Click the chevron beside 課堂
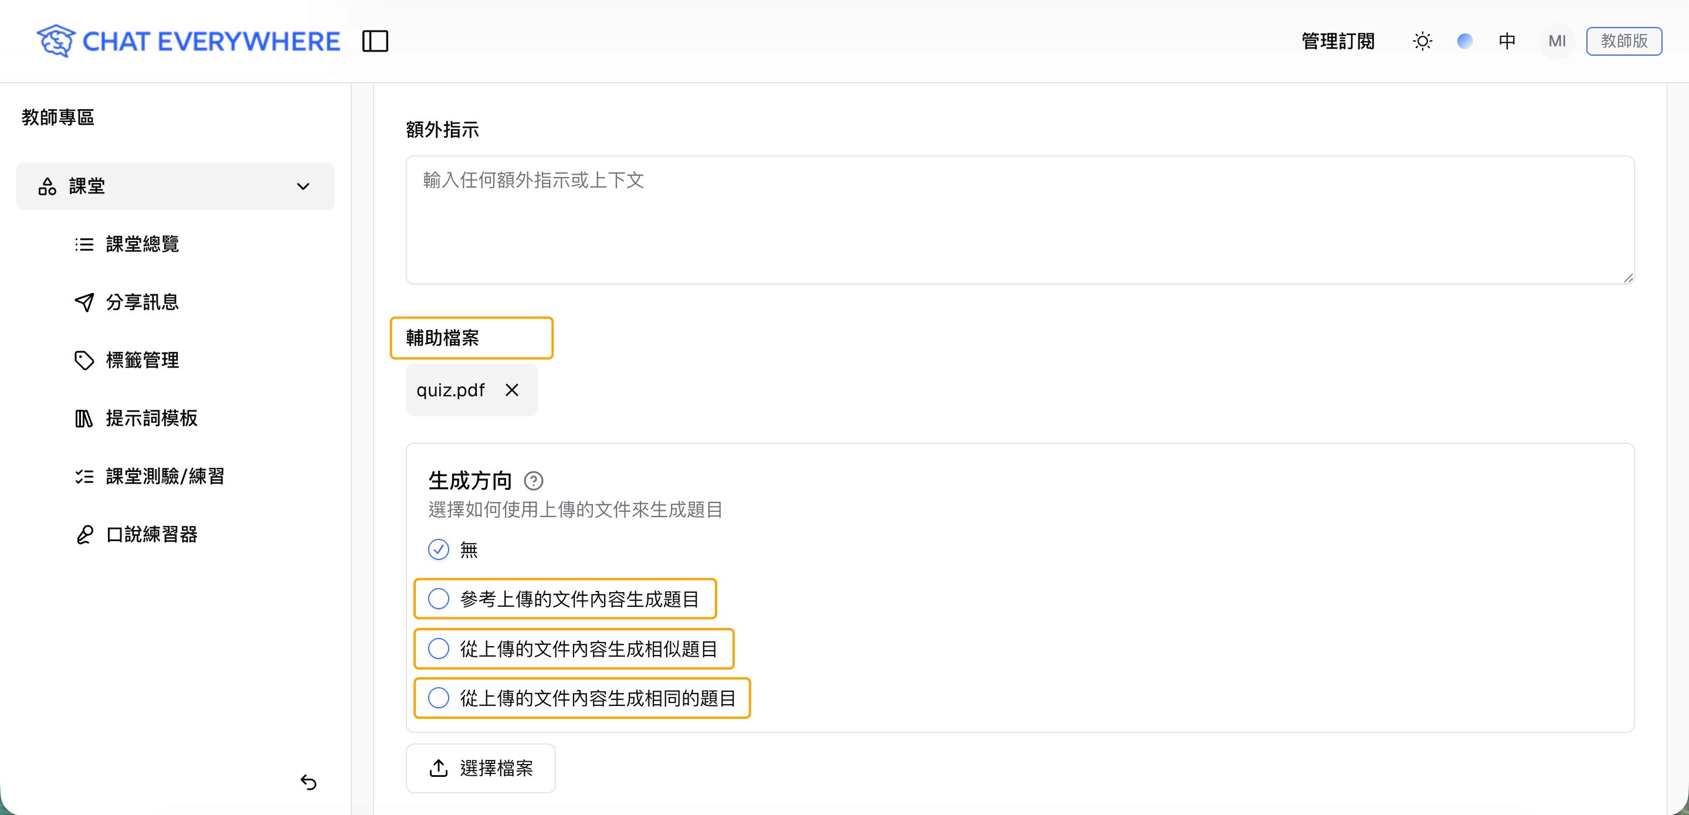This screenshot has height=815, width=1689. pos(303,186)
